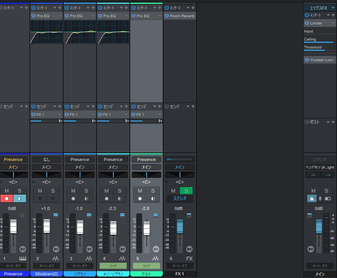Disable solo on the FX 1 channel
The image size is (337, 278).
click(186, 190)
